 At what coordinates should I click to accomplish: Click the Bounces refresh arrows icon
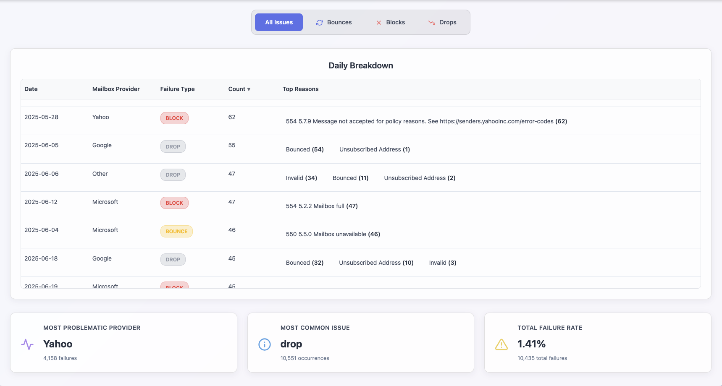click(320, 23)
